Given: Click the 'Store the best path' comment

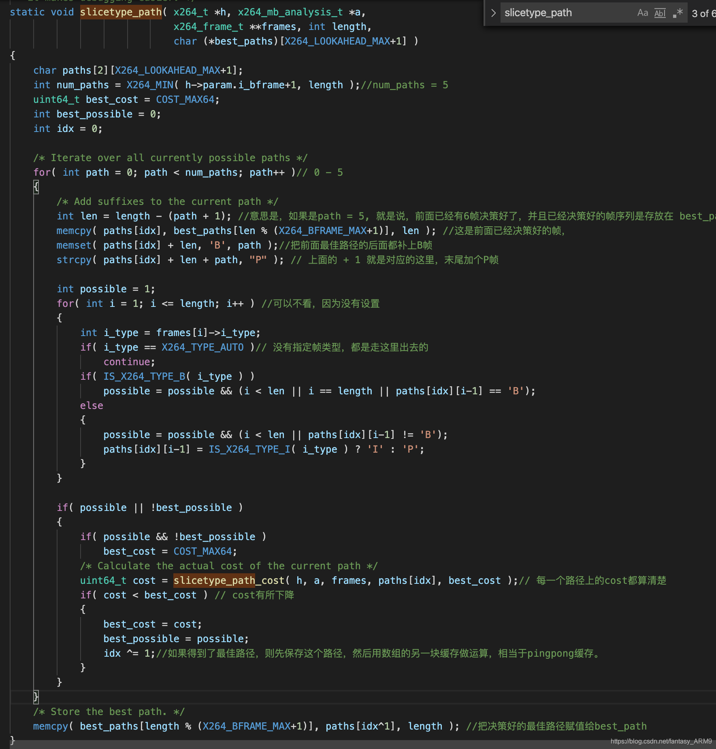Looking at the screenshot, I should click(109, 712).
